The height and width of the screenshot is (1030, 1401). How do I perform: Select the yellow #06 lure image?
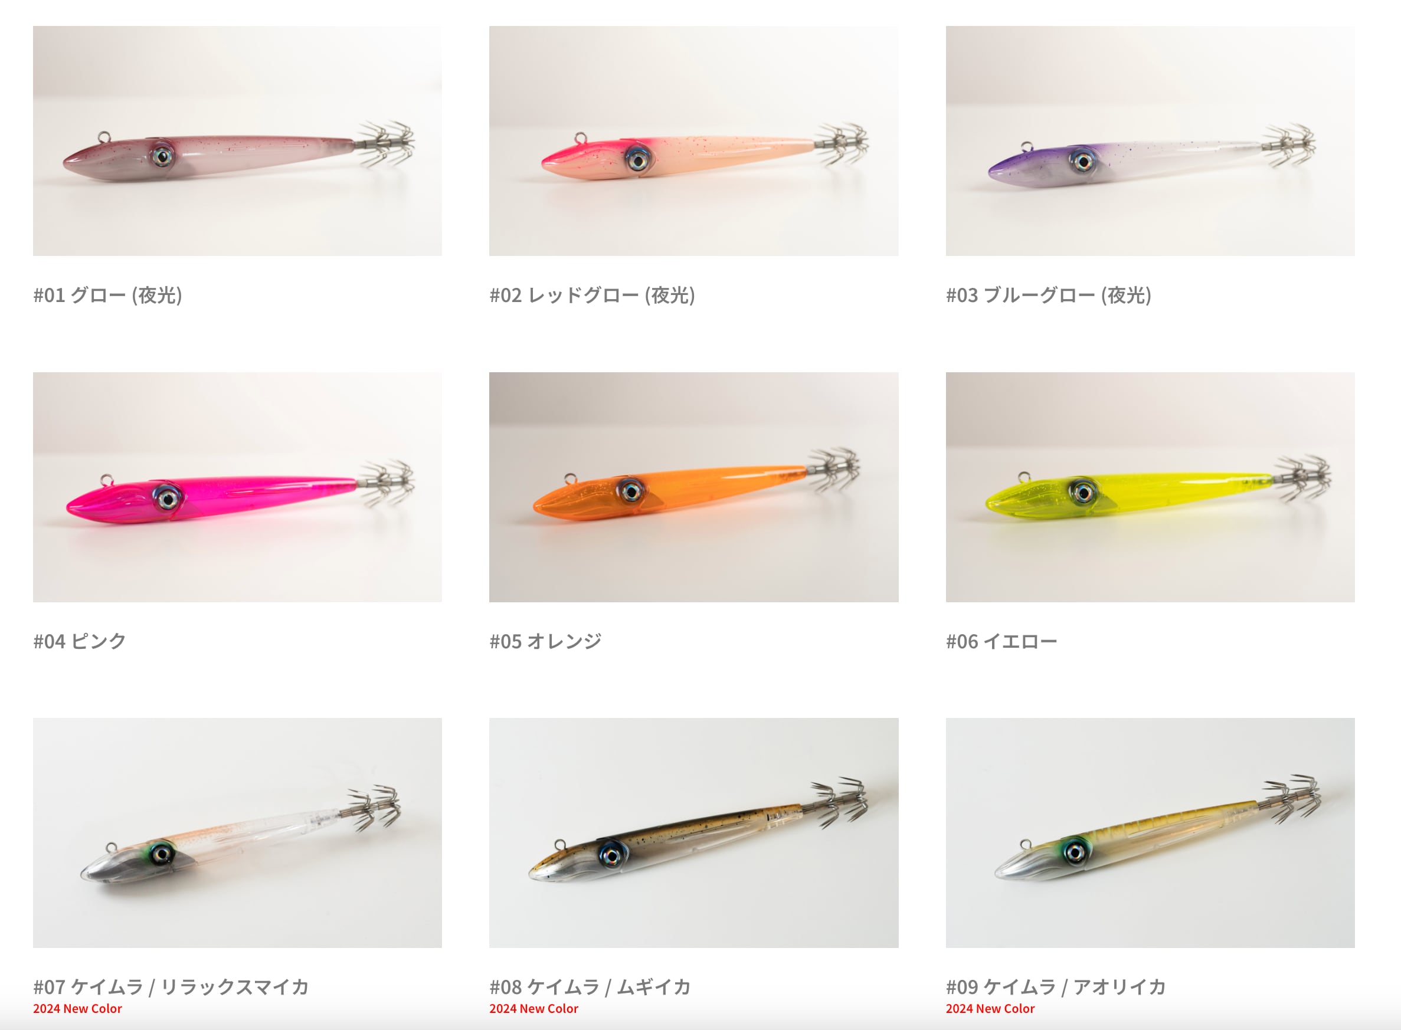pos(1150,487)
